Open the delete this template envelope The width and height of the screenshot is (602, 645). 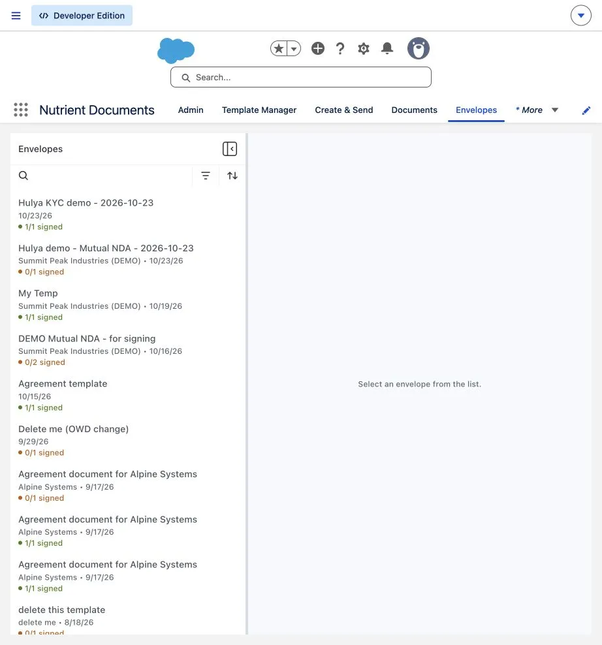(127, 619)
